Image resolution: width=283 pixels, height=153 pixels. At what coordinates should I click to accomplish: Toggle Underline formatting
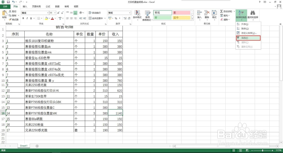pyautogui.click(x=31, y=18)
